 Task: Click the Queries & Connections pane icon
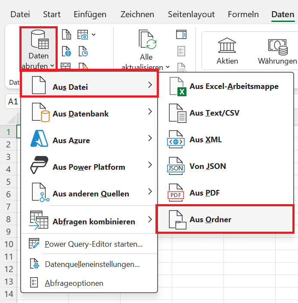coord(181,34)
